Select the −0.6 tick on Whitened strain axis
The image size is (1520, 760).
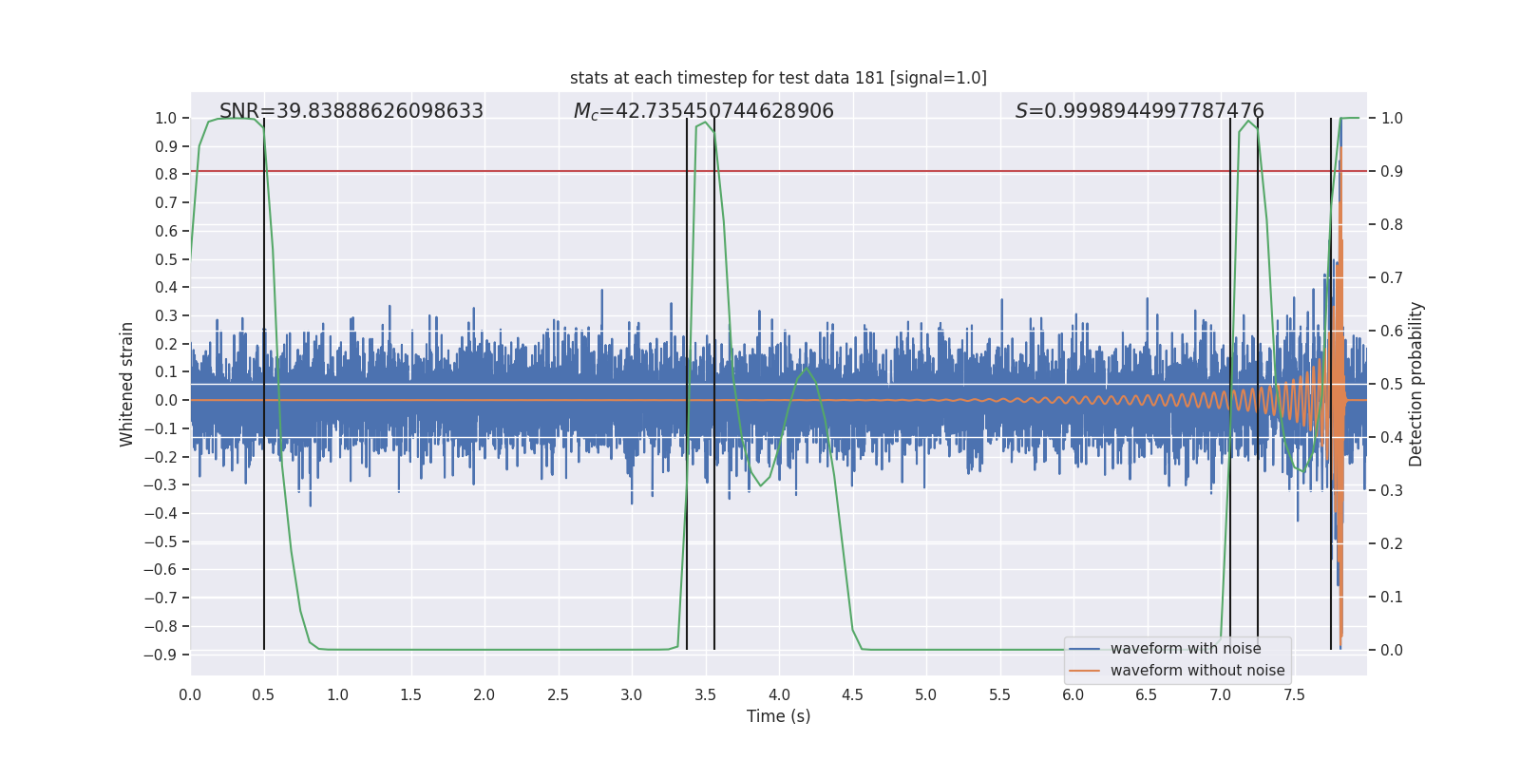click(x=161, y=569)
